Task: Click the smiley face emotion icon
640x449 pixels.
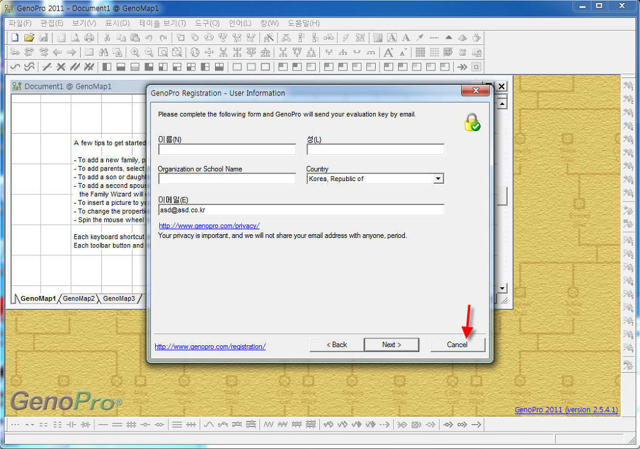Action: coord(448,52)
